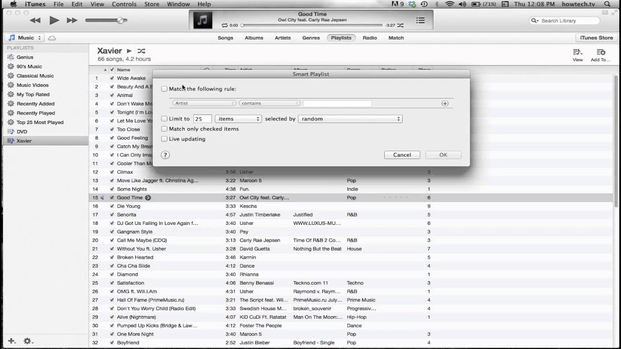This screenshot has height=349, width=621.
Task: Click the rewind previous track button
Action: point(35,20)
